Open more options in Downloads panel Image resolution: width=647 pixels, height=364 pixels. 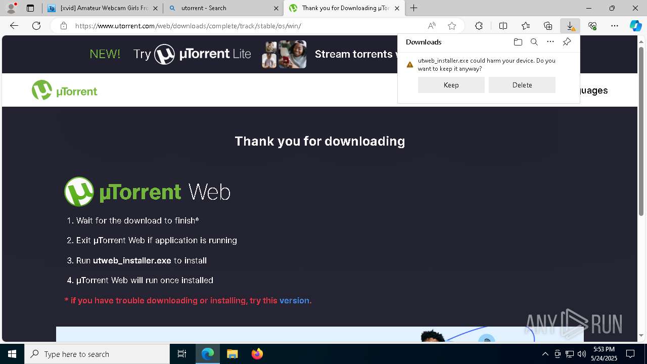[550, 42]
